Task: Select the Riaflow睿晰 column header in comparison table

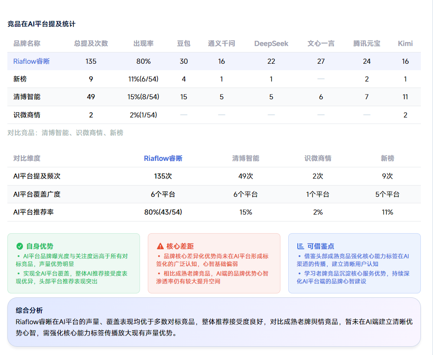Action: (x=163, y=158)
